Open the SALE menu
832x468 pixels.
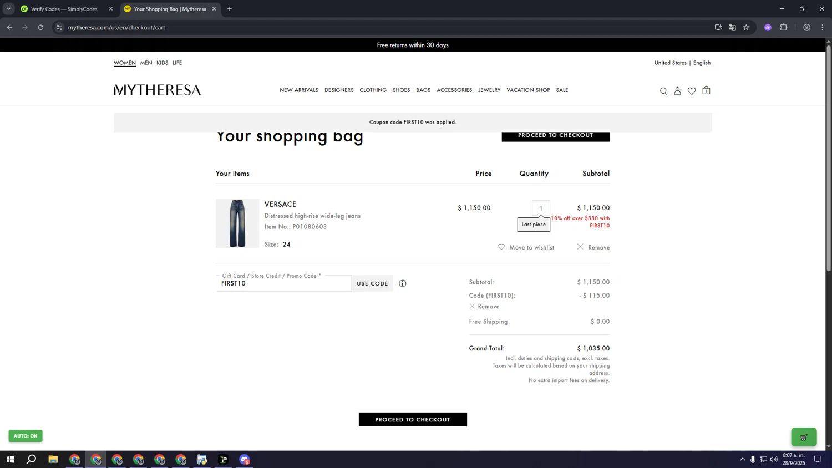point(562,90)
